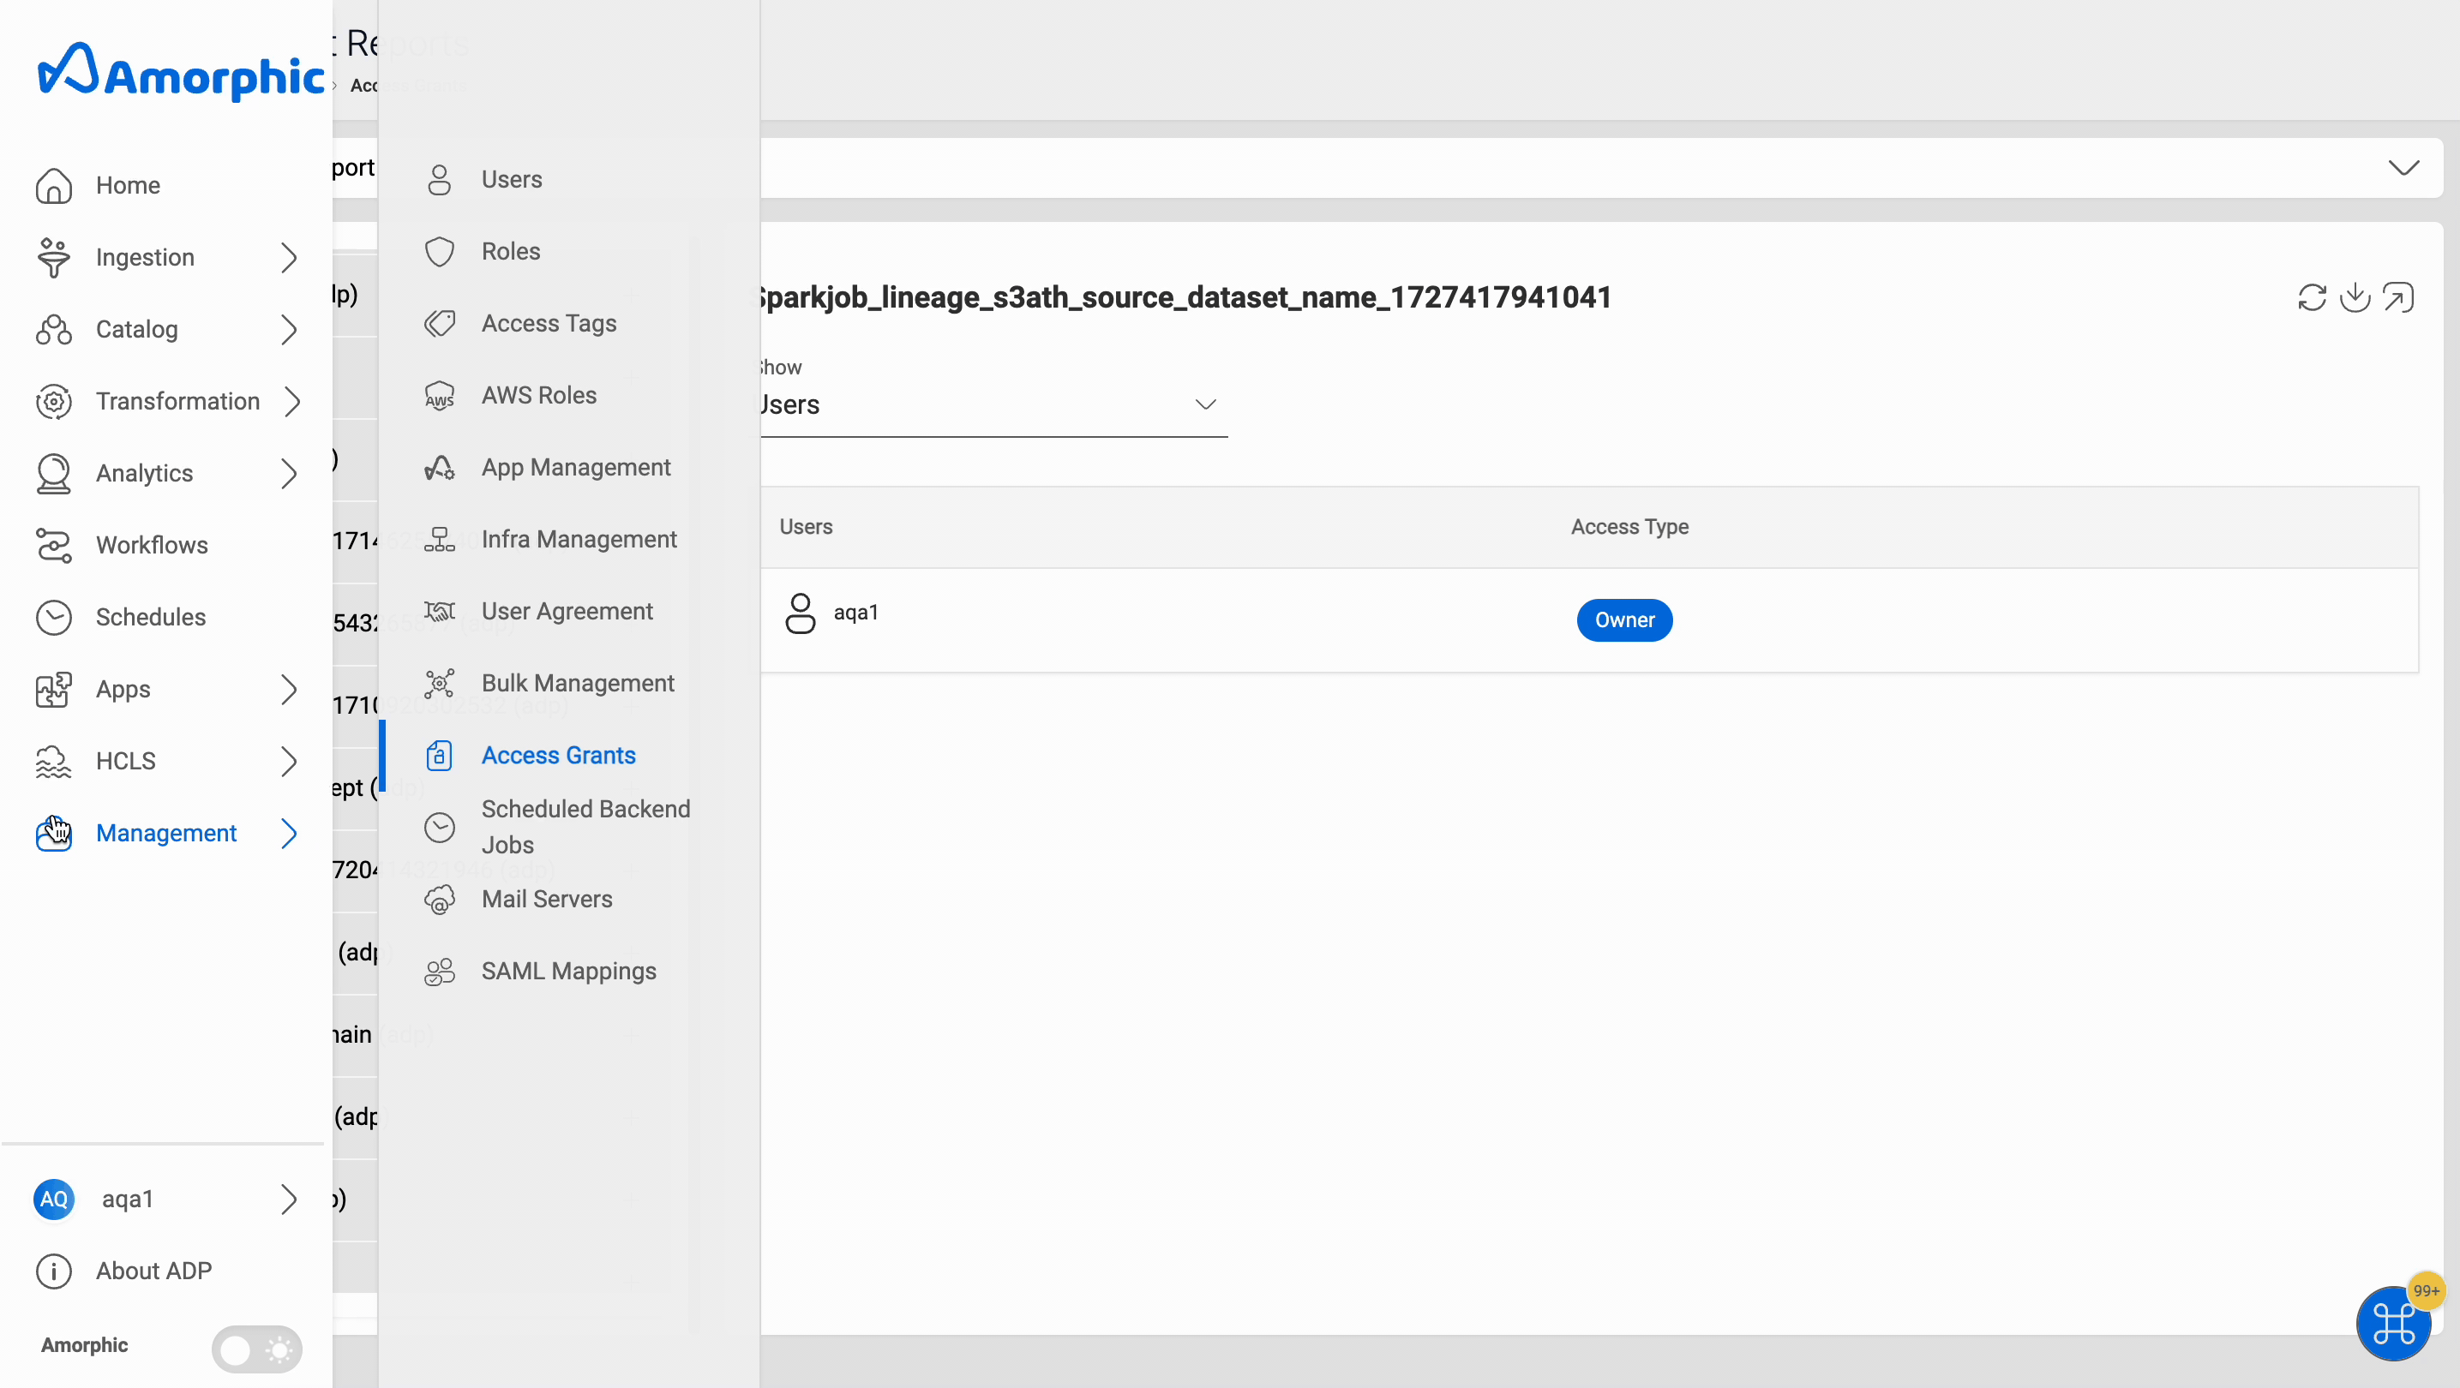Click the Users person icon in submenu
The width and height of the screenshot is (2460, 1388).
coord(439,179)
